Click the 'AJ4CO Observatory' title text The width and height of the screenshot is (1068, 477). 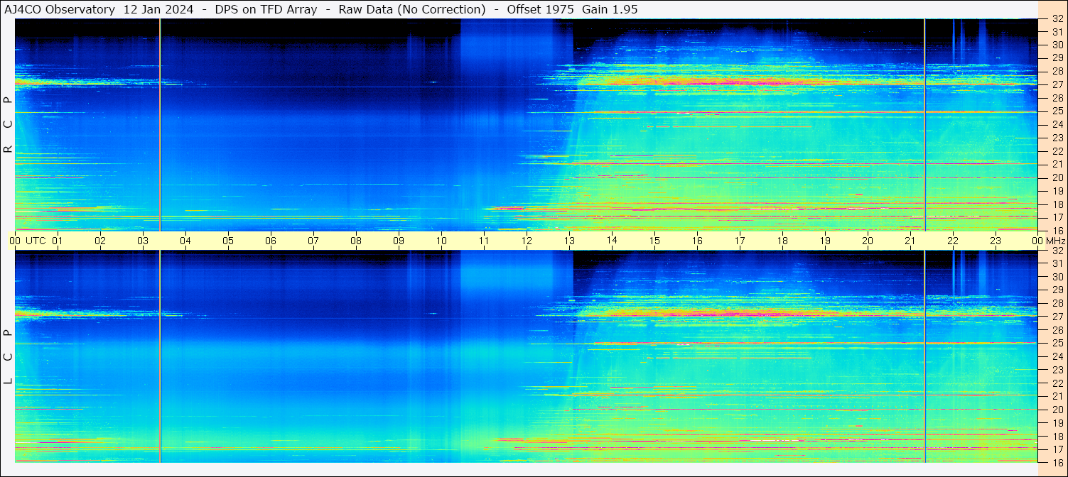pyautogui.click(x=59, y=9)
